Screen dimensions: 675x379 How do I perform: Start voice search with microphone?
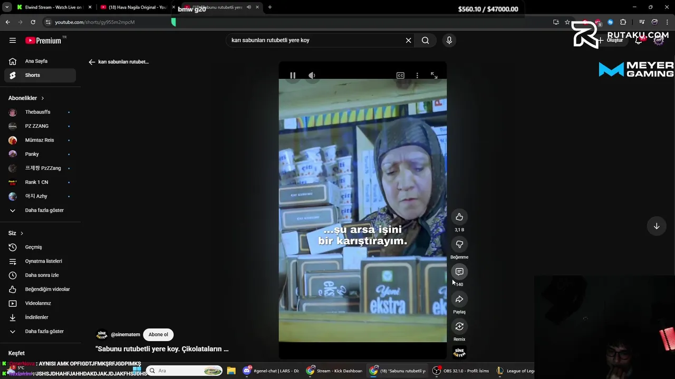[449, 40]
